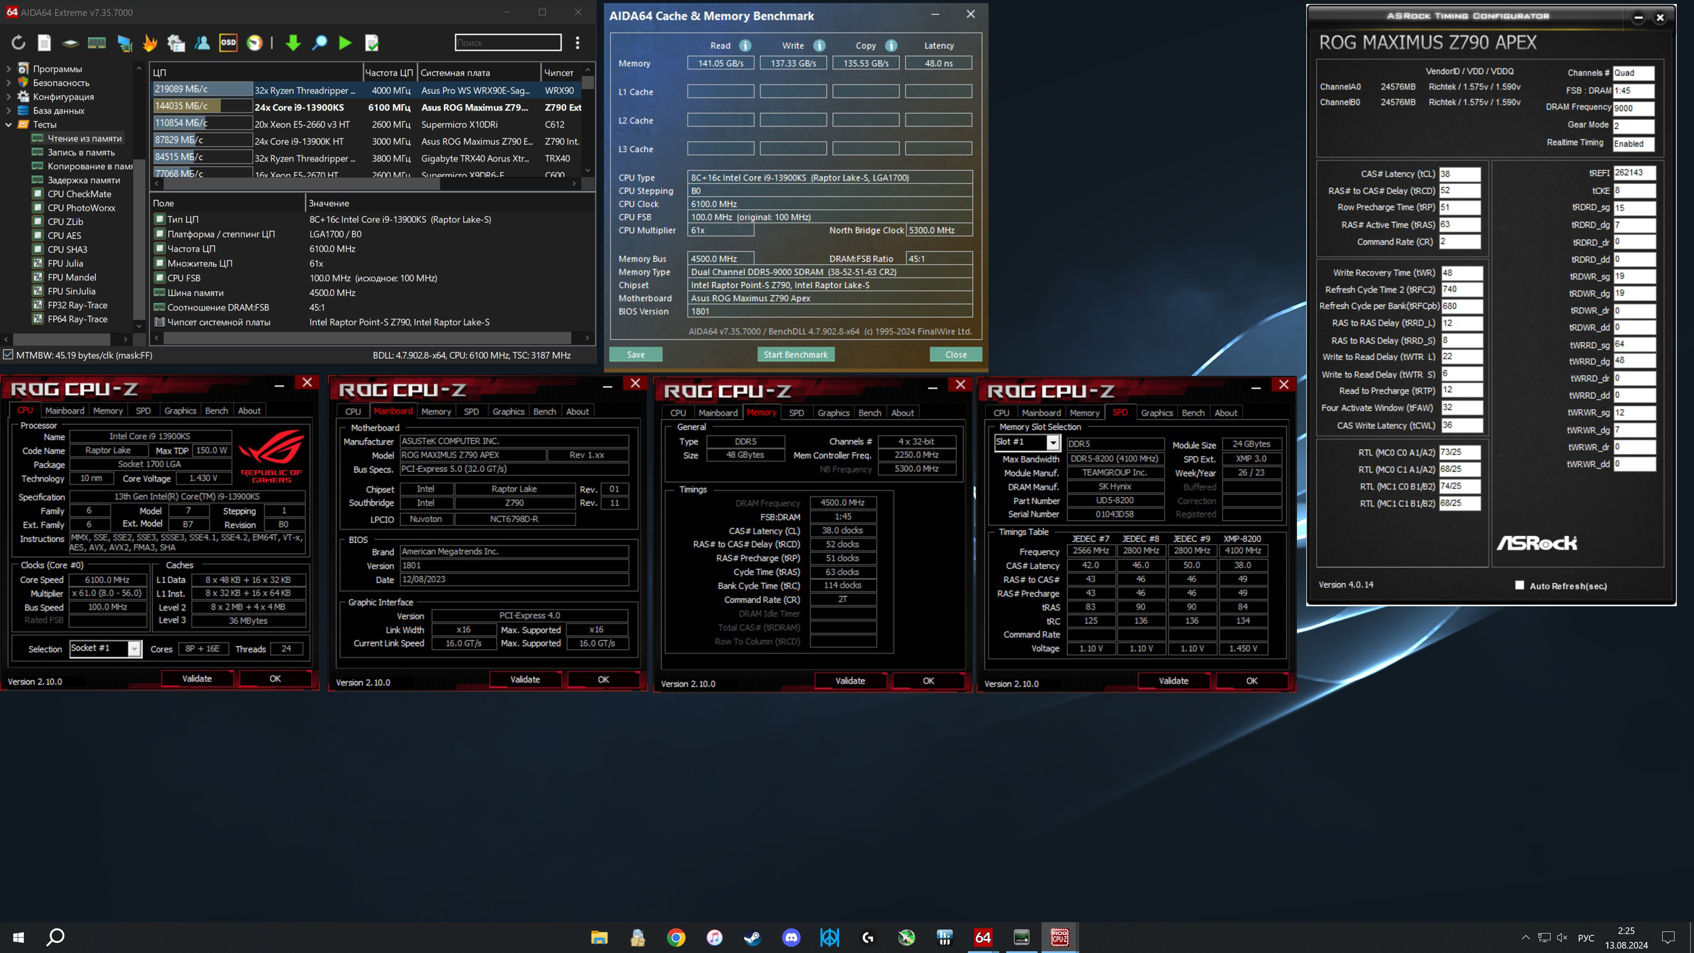Launch the flame system stability test icon
Screen dimensions: 1694x953
click(x=150, y=43)
